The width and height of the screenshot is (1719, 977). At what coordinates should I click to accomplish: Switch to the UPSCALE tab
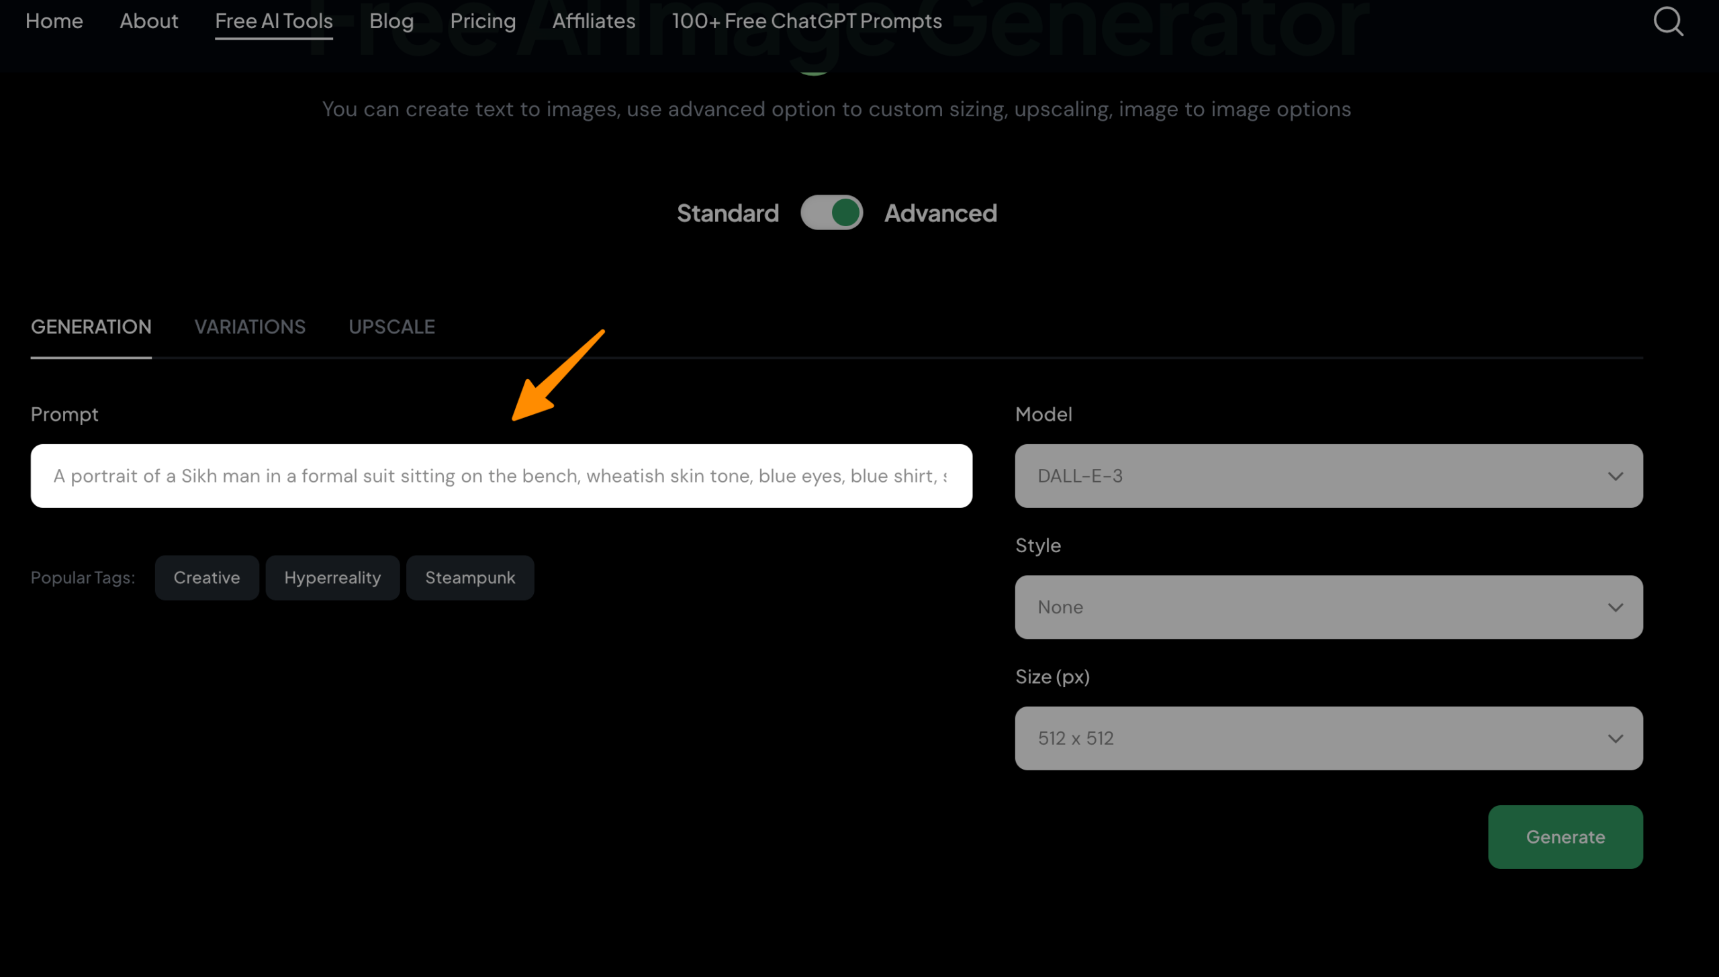coord(391,327)
